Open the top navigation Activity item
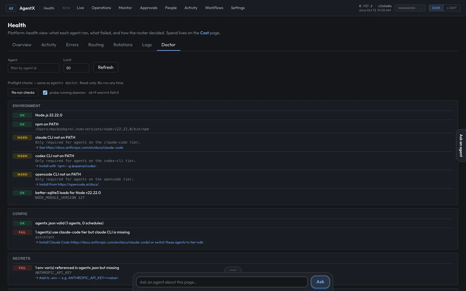The height and width of the screenshot is (291, 466). tap(191, 8)
